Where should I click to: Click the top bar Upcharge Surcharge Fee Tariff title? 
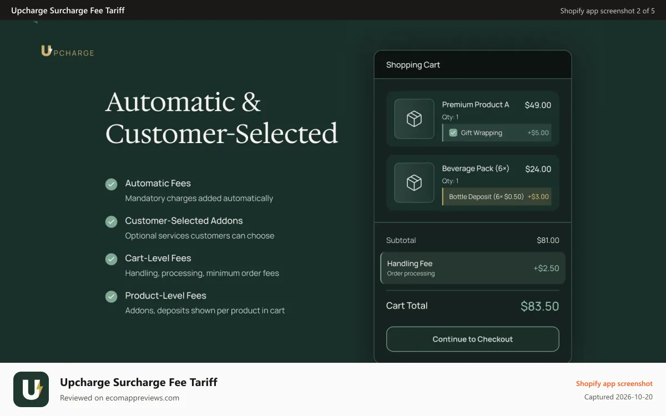point(68,11)
